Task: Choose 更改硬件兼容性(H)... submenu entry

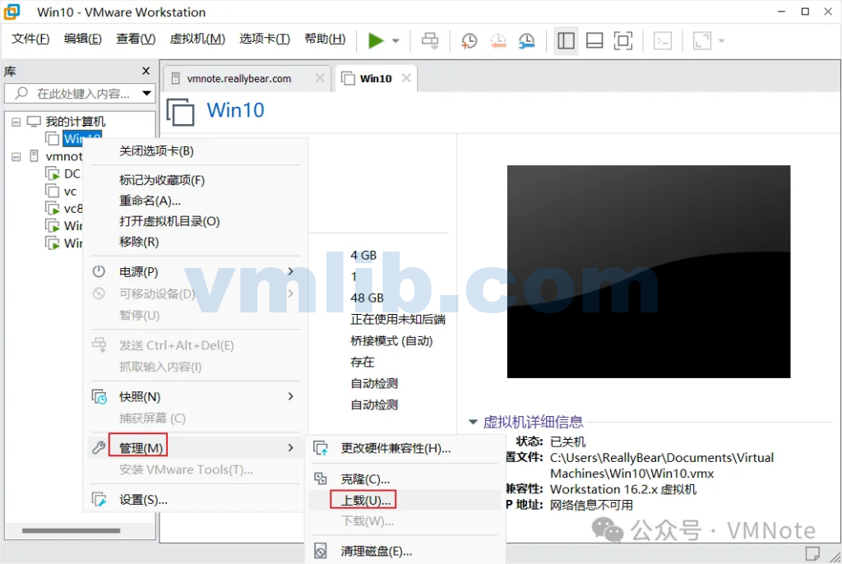Action: point(405,448)
